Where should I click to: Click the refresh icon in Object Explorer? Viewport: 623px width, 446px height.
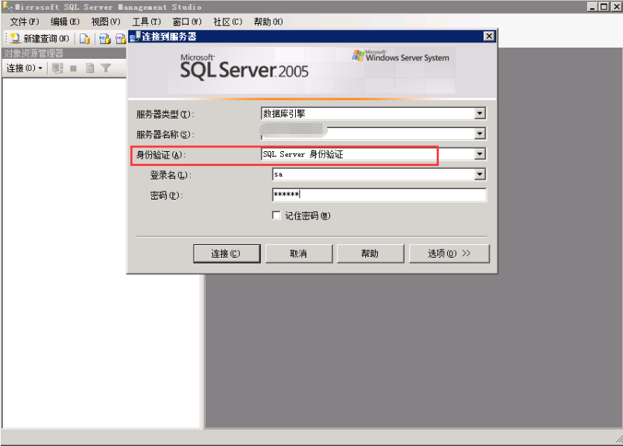(x=89, y=69)
